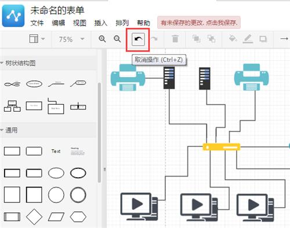
Task: Select the mind map central idea ellipse shape
Action: (34, 84)
